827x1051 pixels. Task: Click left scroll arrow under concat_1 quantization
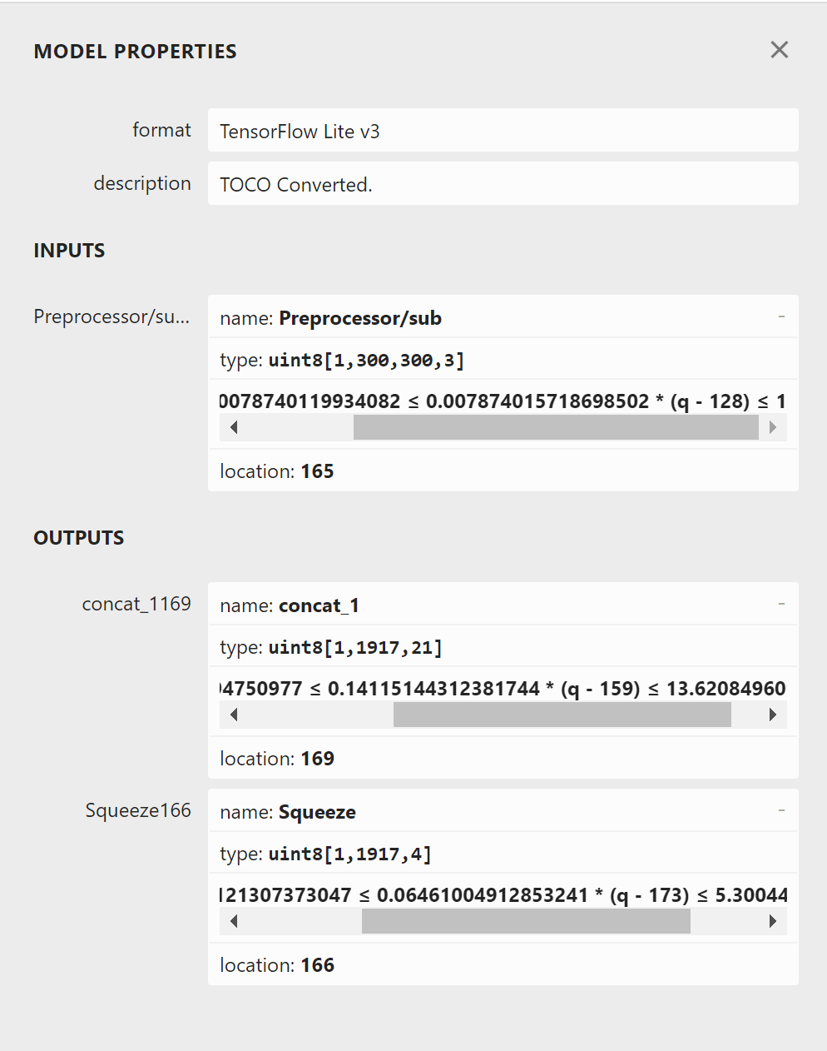point(234,715)
